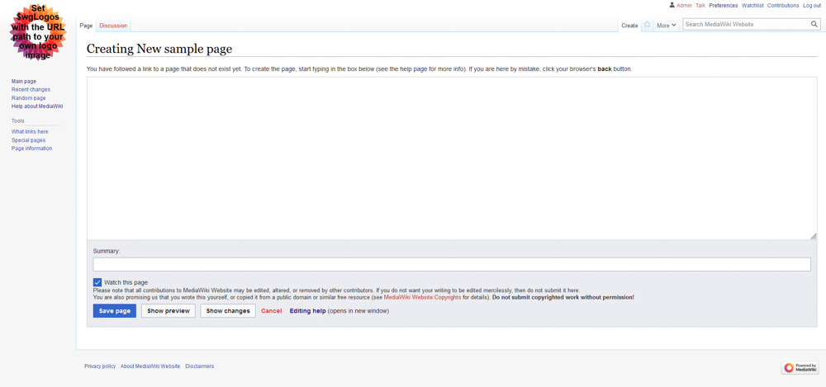826x387 pixels.
Task: Click the 'Creating New sample page' heading
Action: coord(159,49)
